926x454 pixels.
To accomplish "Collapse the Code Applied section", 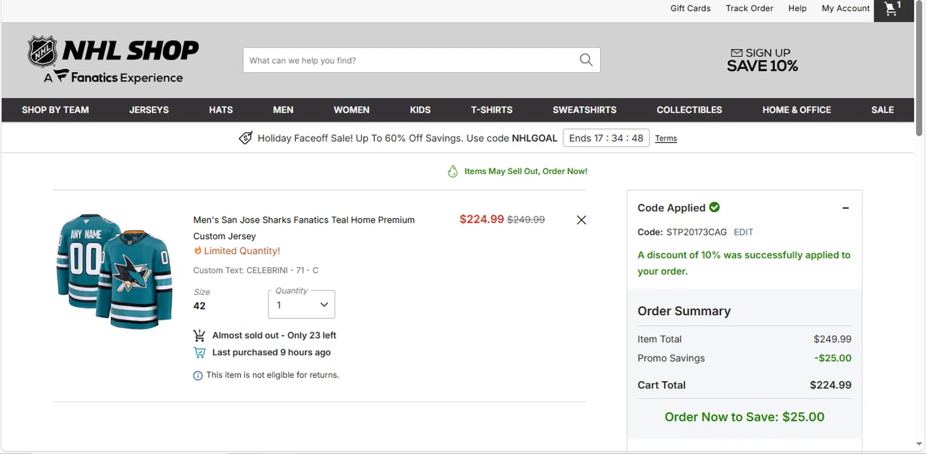I will point(846,208).
